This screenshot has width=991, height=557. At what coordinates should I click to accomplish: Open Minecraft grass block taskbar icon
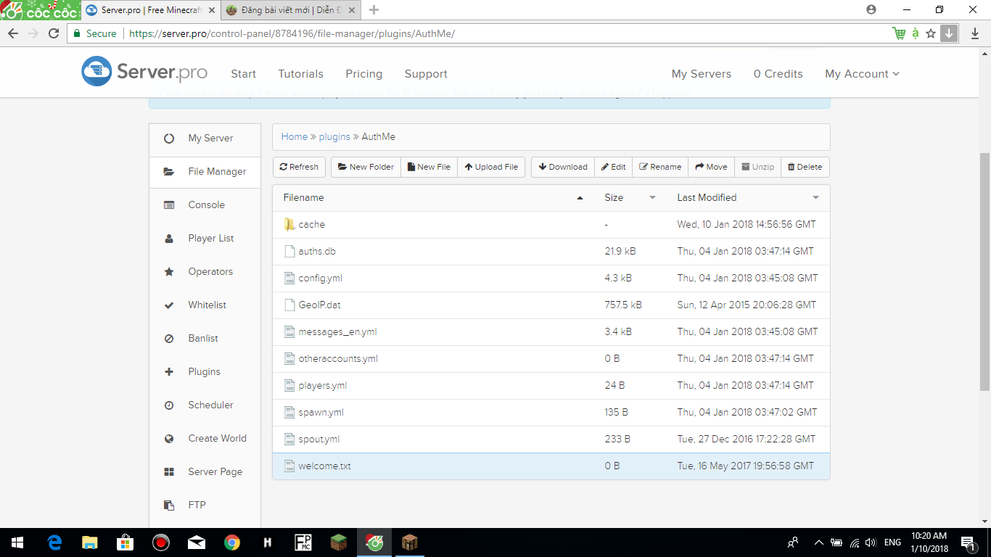click(x=339, y=542)
